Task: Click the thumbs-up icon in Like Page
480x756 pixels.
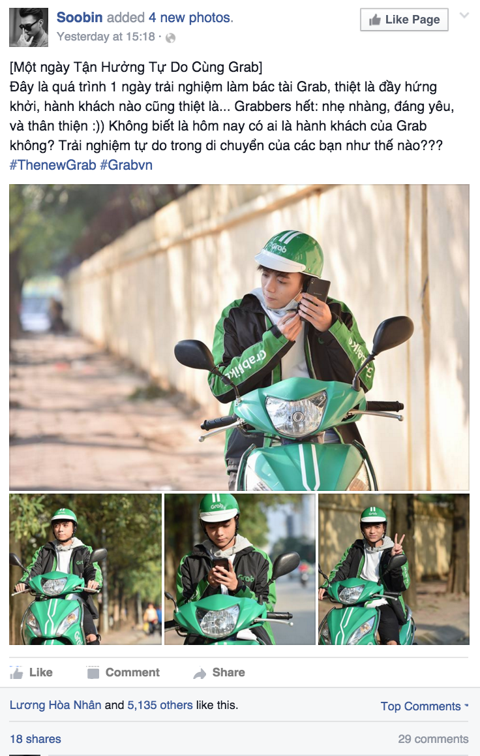Action: [x=375, y=20]
